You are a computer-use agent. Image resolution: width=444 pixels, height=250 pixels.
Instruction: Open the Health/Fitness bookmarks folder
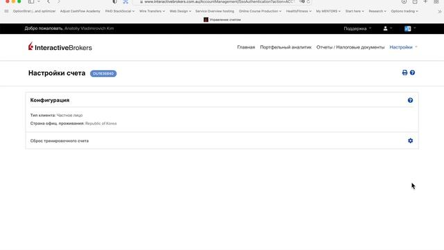coord(298,11)
